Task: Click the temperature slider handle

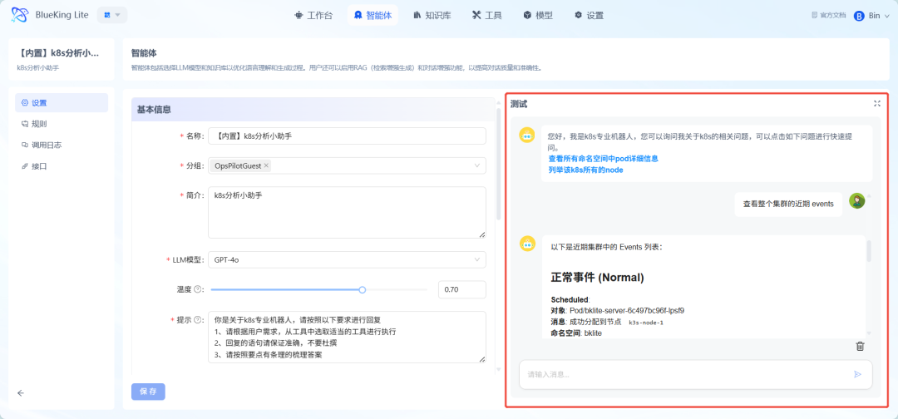Action: [x=362, y=289]
